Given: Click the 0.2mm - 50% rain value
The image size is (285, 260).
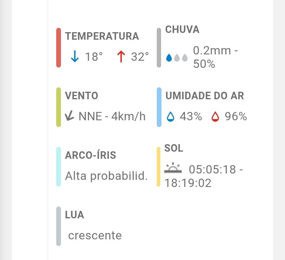Looking at the screenshot, I should 217,57.
